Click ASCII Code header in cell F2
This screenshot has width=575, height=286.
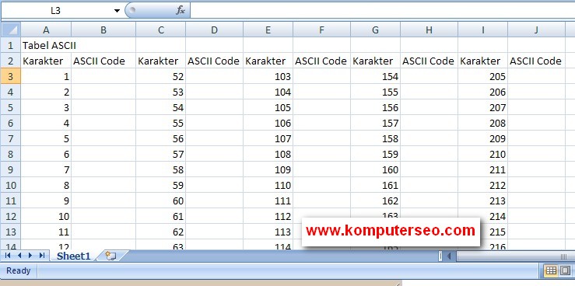click(321, 61)
